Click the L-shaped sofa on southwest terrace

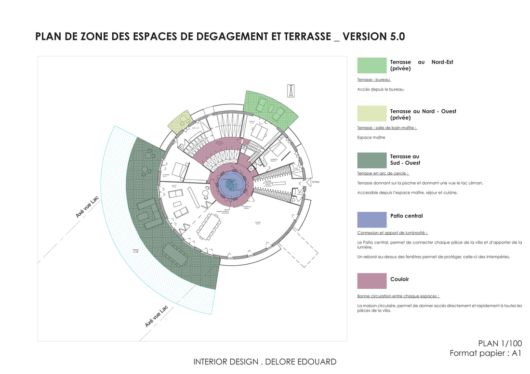pos(147,213)
